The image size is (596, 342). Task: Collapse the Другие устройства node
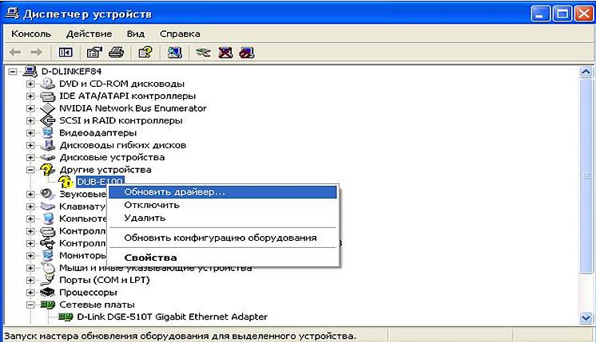click(x=30, y=170)
